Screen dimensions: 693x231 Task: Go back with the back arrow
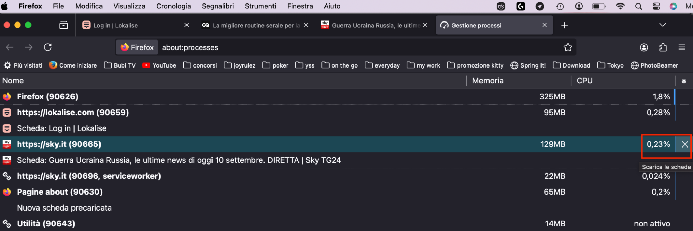(10, 47)
